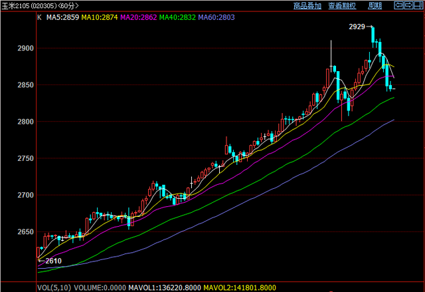This screenshot has height=292, width=425.
Task: Click the 60分 period label
Action: (68, 6)
